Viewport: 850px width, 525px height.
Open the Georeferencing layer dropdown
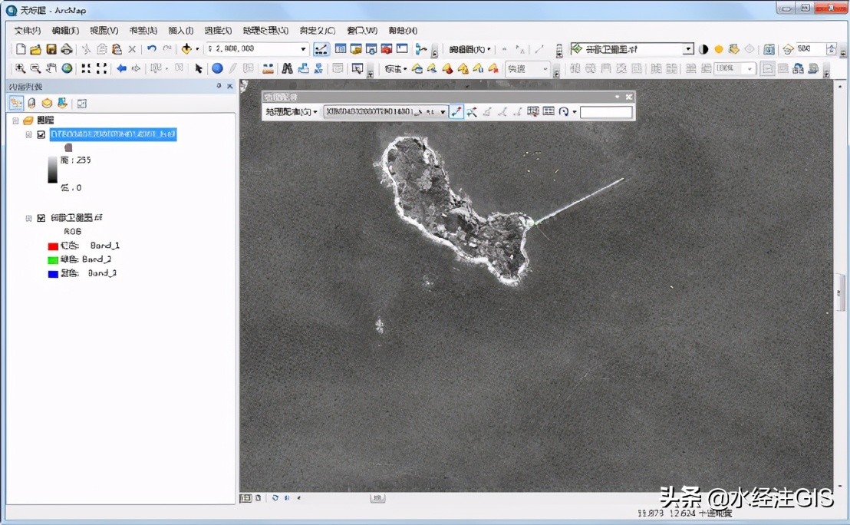click(443, 112)
